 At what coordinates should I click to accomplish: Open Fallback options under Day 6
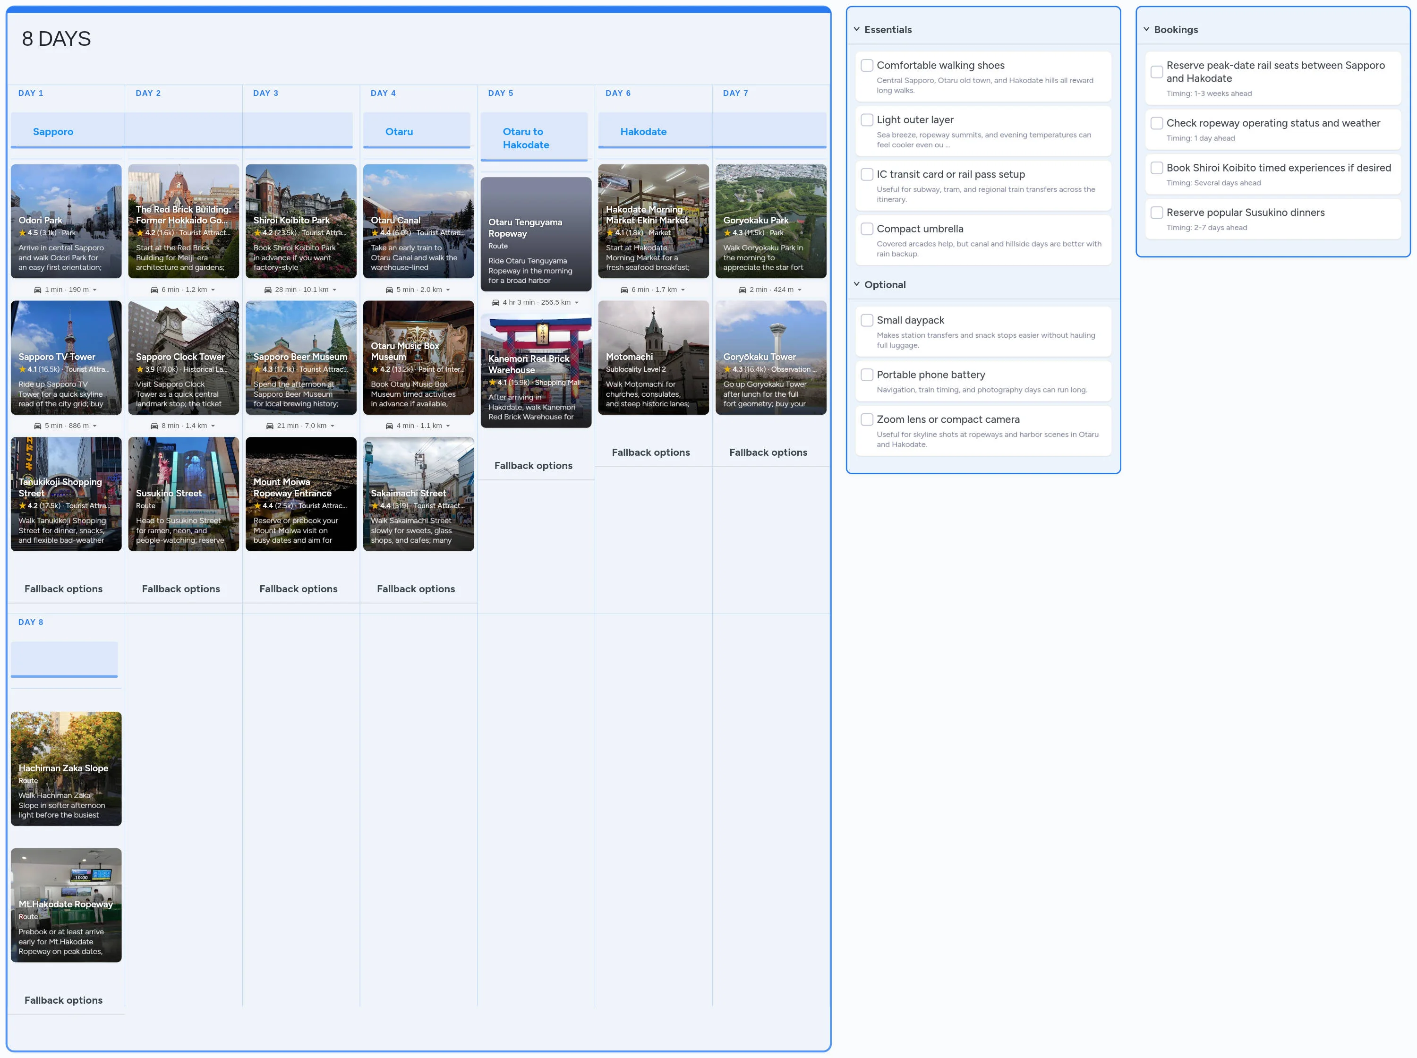pyautogui.click(x=650, y=452)
